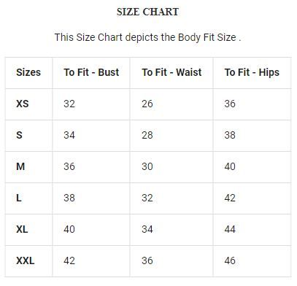Image resolution: width=297 pixels, height=286 pixels.
Task: Click bust value 32 for XS
Action: pyautogui.click(x=69, y=104)
